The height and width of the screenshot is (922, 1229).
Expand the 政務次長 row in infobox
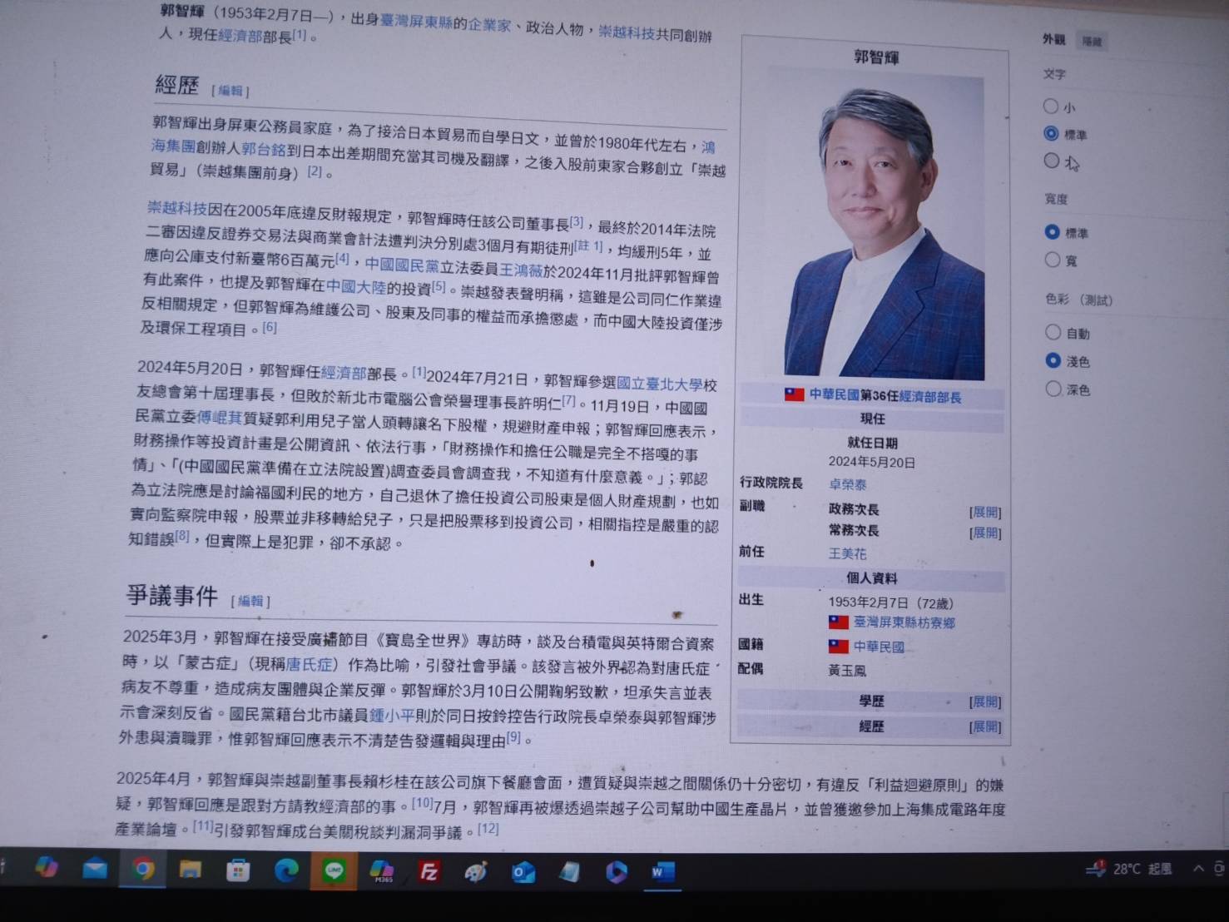(x=985, y=512)
